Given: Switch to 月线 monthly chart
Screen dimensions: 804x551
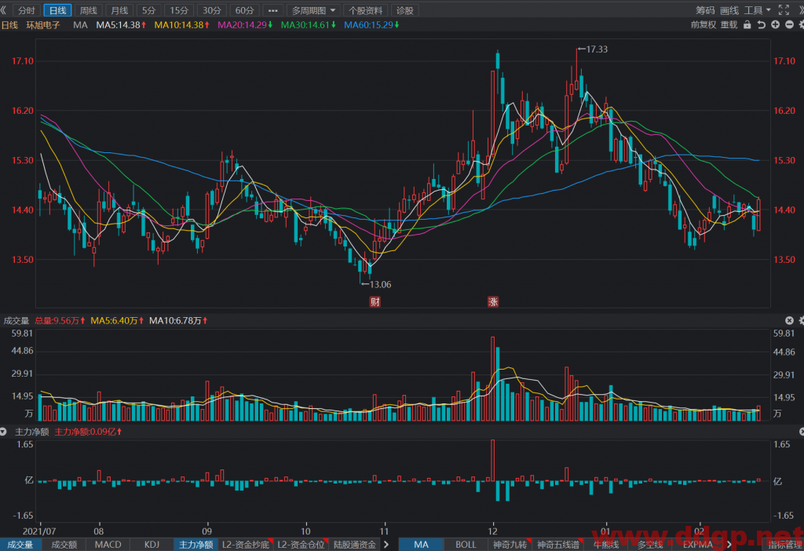Looking at the screenshot, I should coord(119,10).
